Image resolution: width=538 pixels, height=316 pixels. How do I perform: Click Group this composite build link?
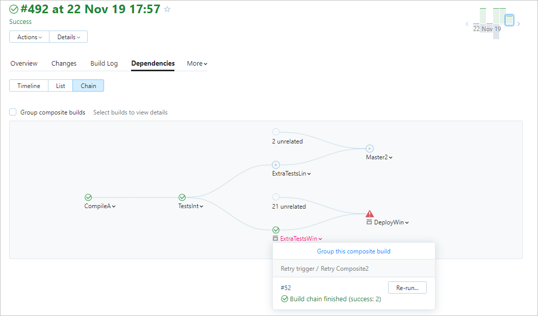click(x=354, y=251)
